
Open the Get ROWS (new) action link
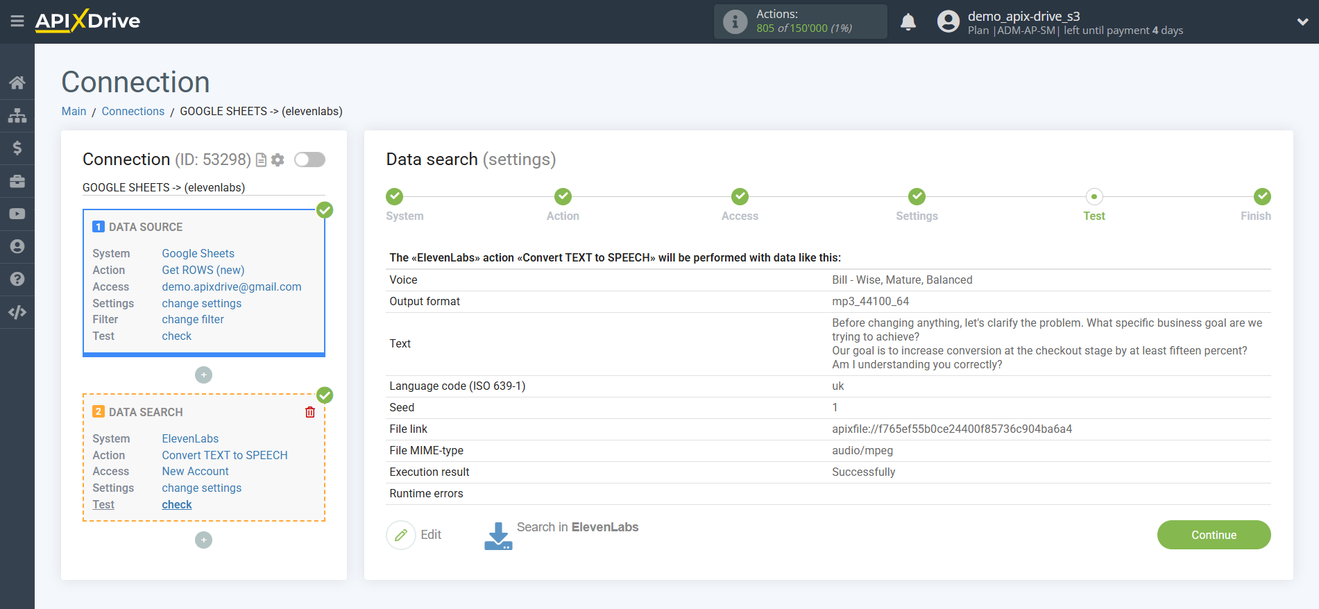[x=203, y=270]
